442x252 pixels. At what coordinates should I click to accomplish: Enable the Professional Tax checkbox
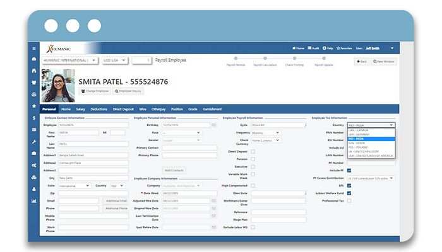pos(349,201)
